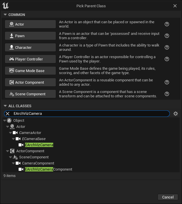The image size is (182, 204).
Task: Choose Game Mode Base parent class
Action: click(30, 71)
